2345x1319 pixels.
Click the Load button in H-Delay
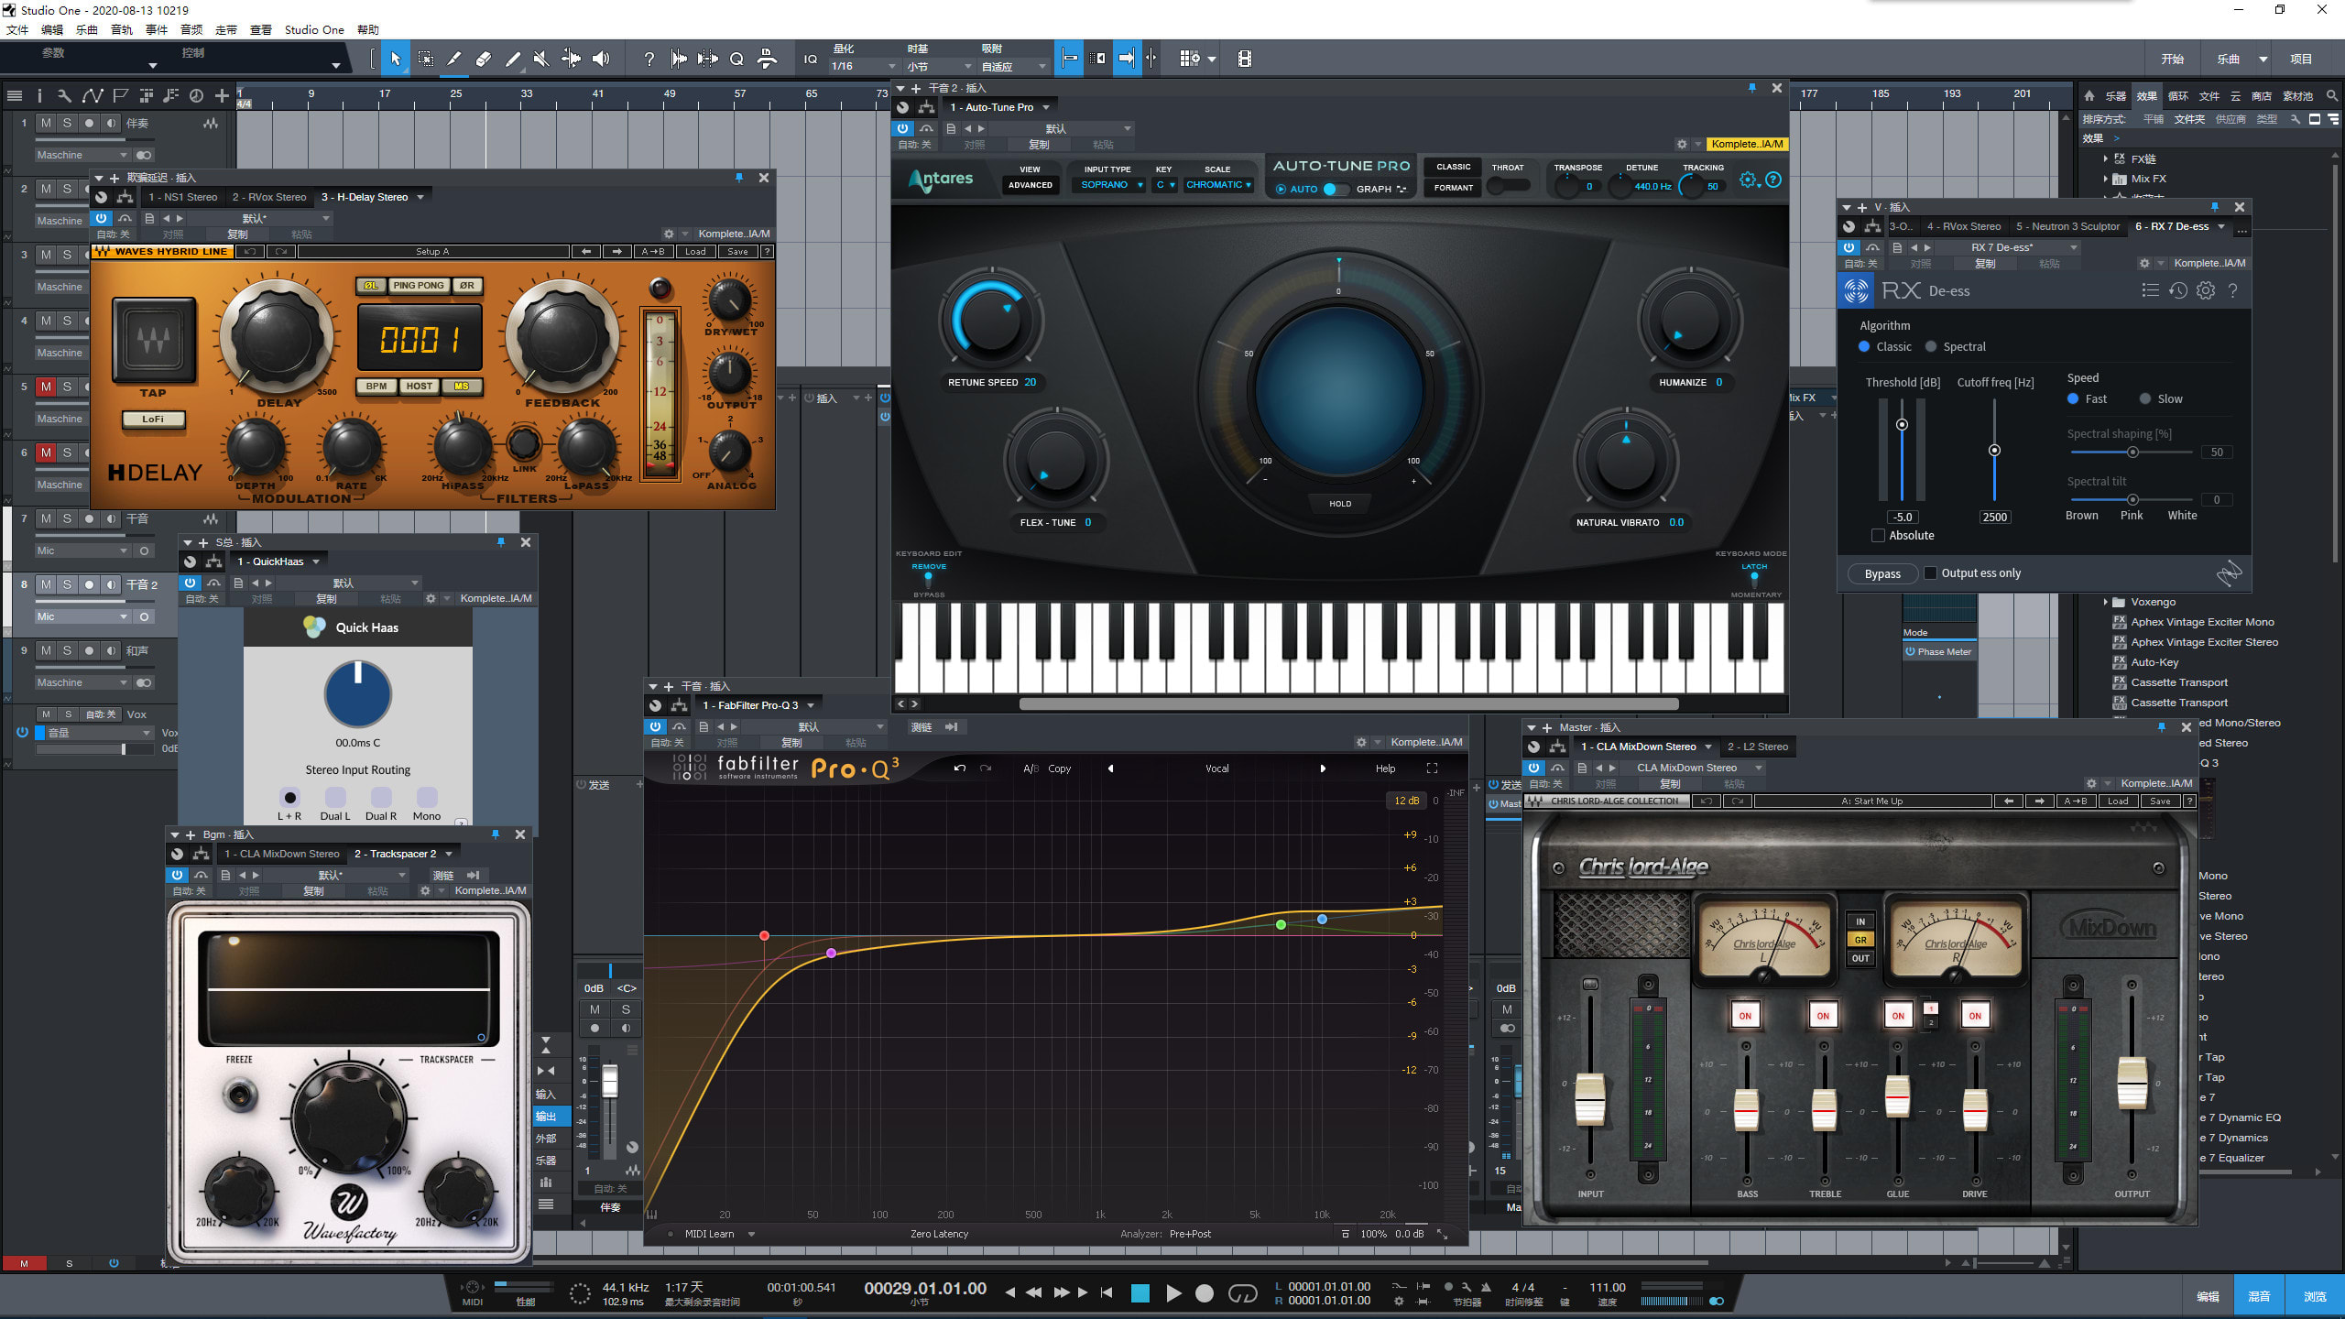click(x=695, y=252)
